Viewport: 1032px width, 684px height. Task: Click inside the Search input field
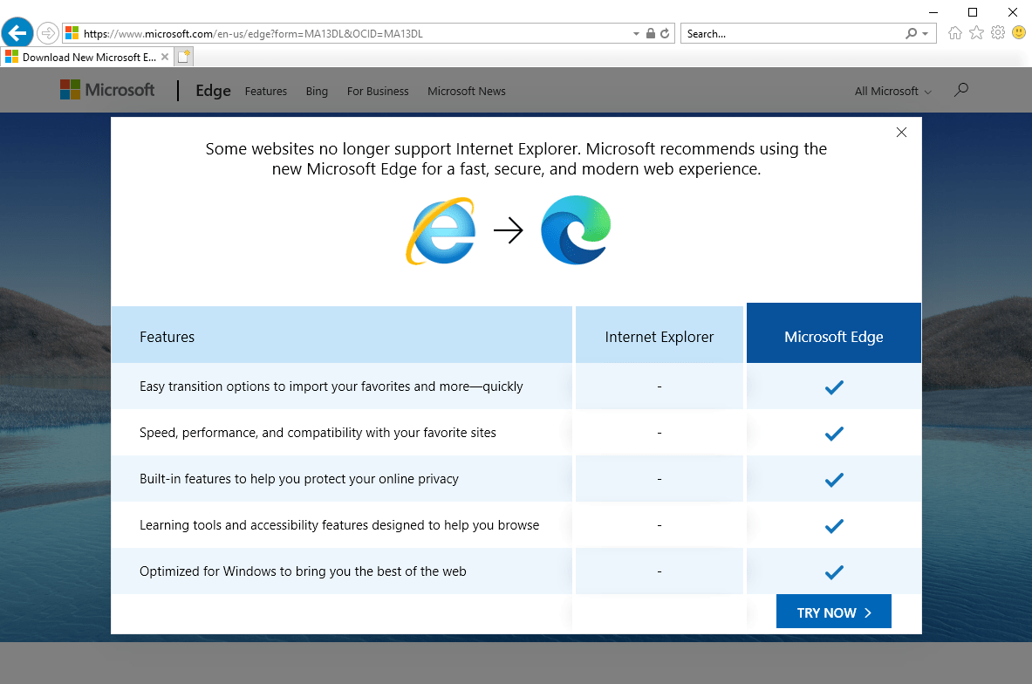coord(785,33)
